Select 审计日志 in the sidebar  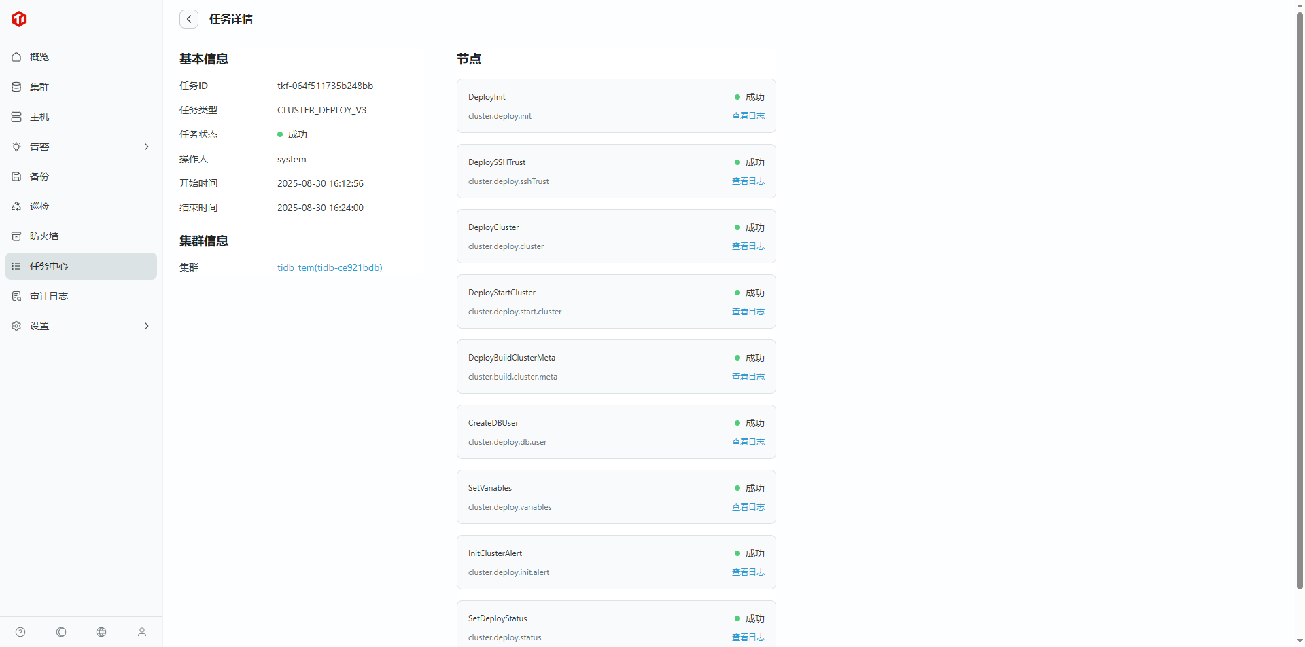point(49,296)
